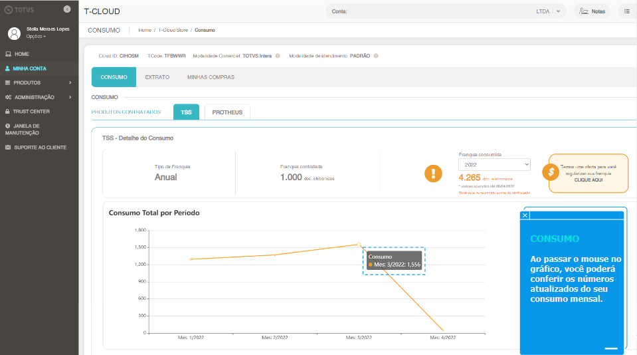This screenshot has height=355, width=637.
Task: Click the Anual franchise type text
Action: [x=166, y=177]
